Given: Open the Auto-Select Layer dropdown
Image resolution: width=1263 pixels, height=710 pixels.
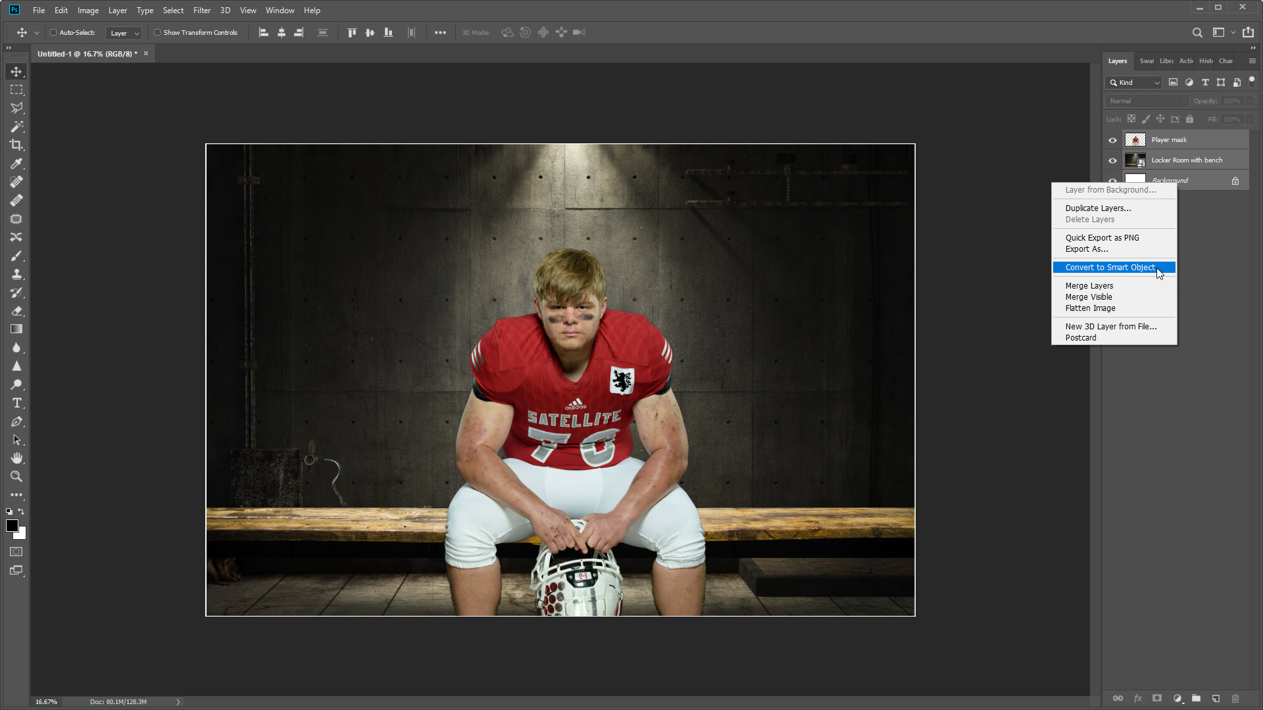Looking at the screenshot, I should [x=124, y=33].
